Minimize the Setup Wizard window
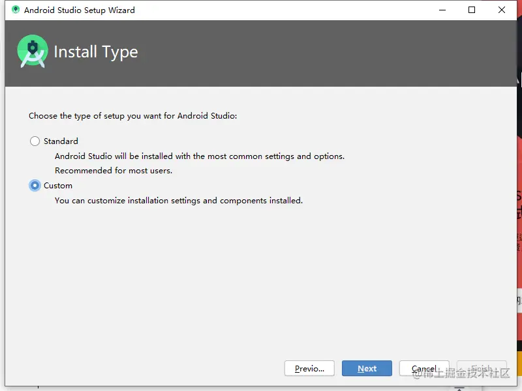The height and width of the screenshot is (391, 522). (442, 10)
